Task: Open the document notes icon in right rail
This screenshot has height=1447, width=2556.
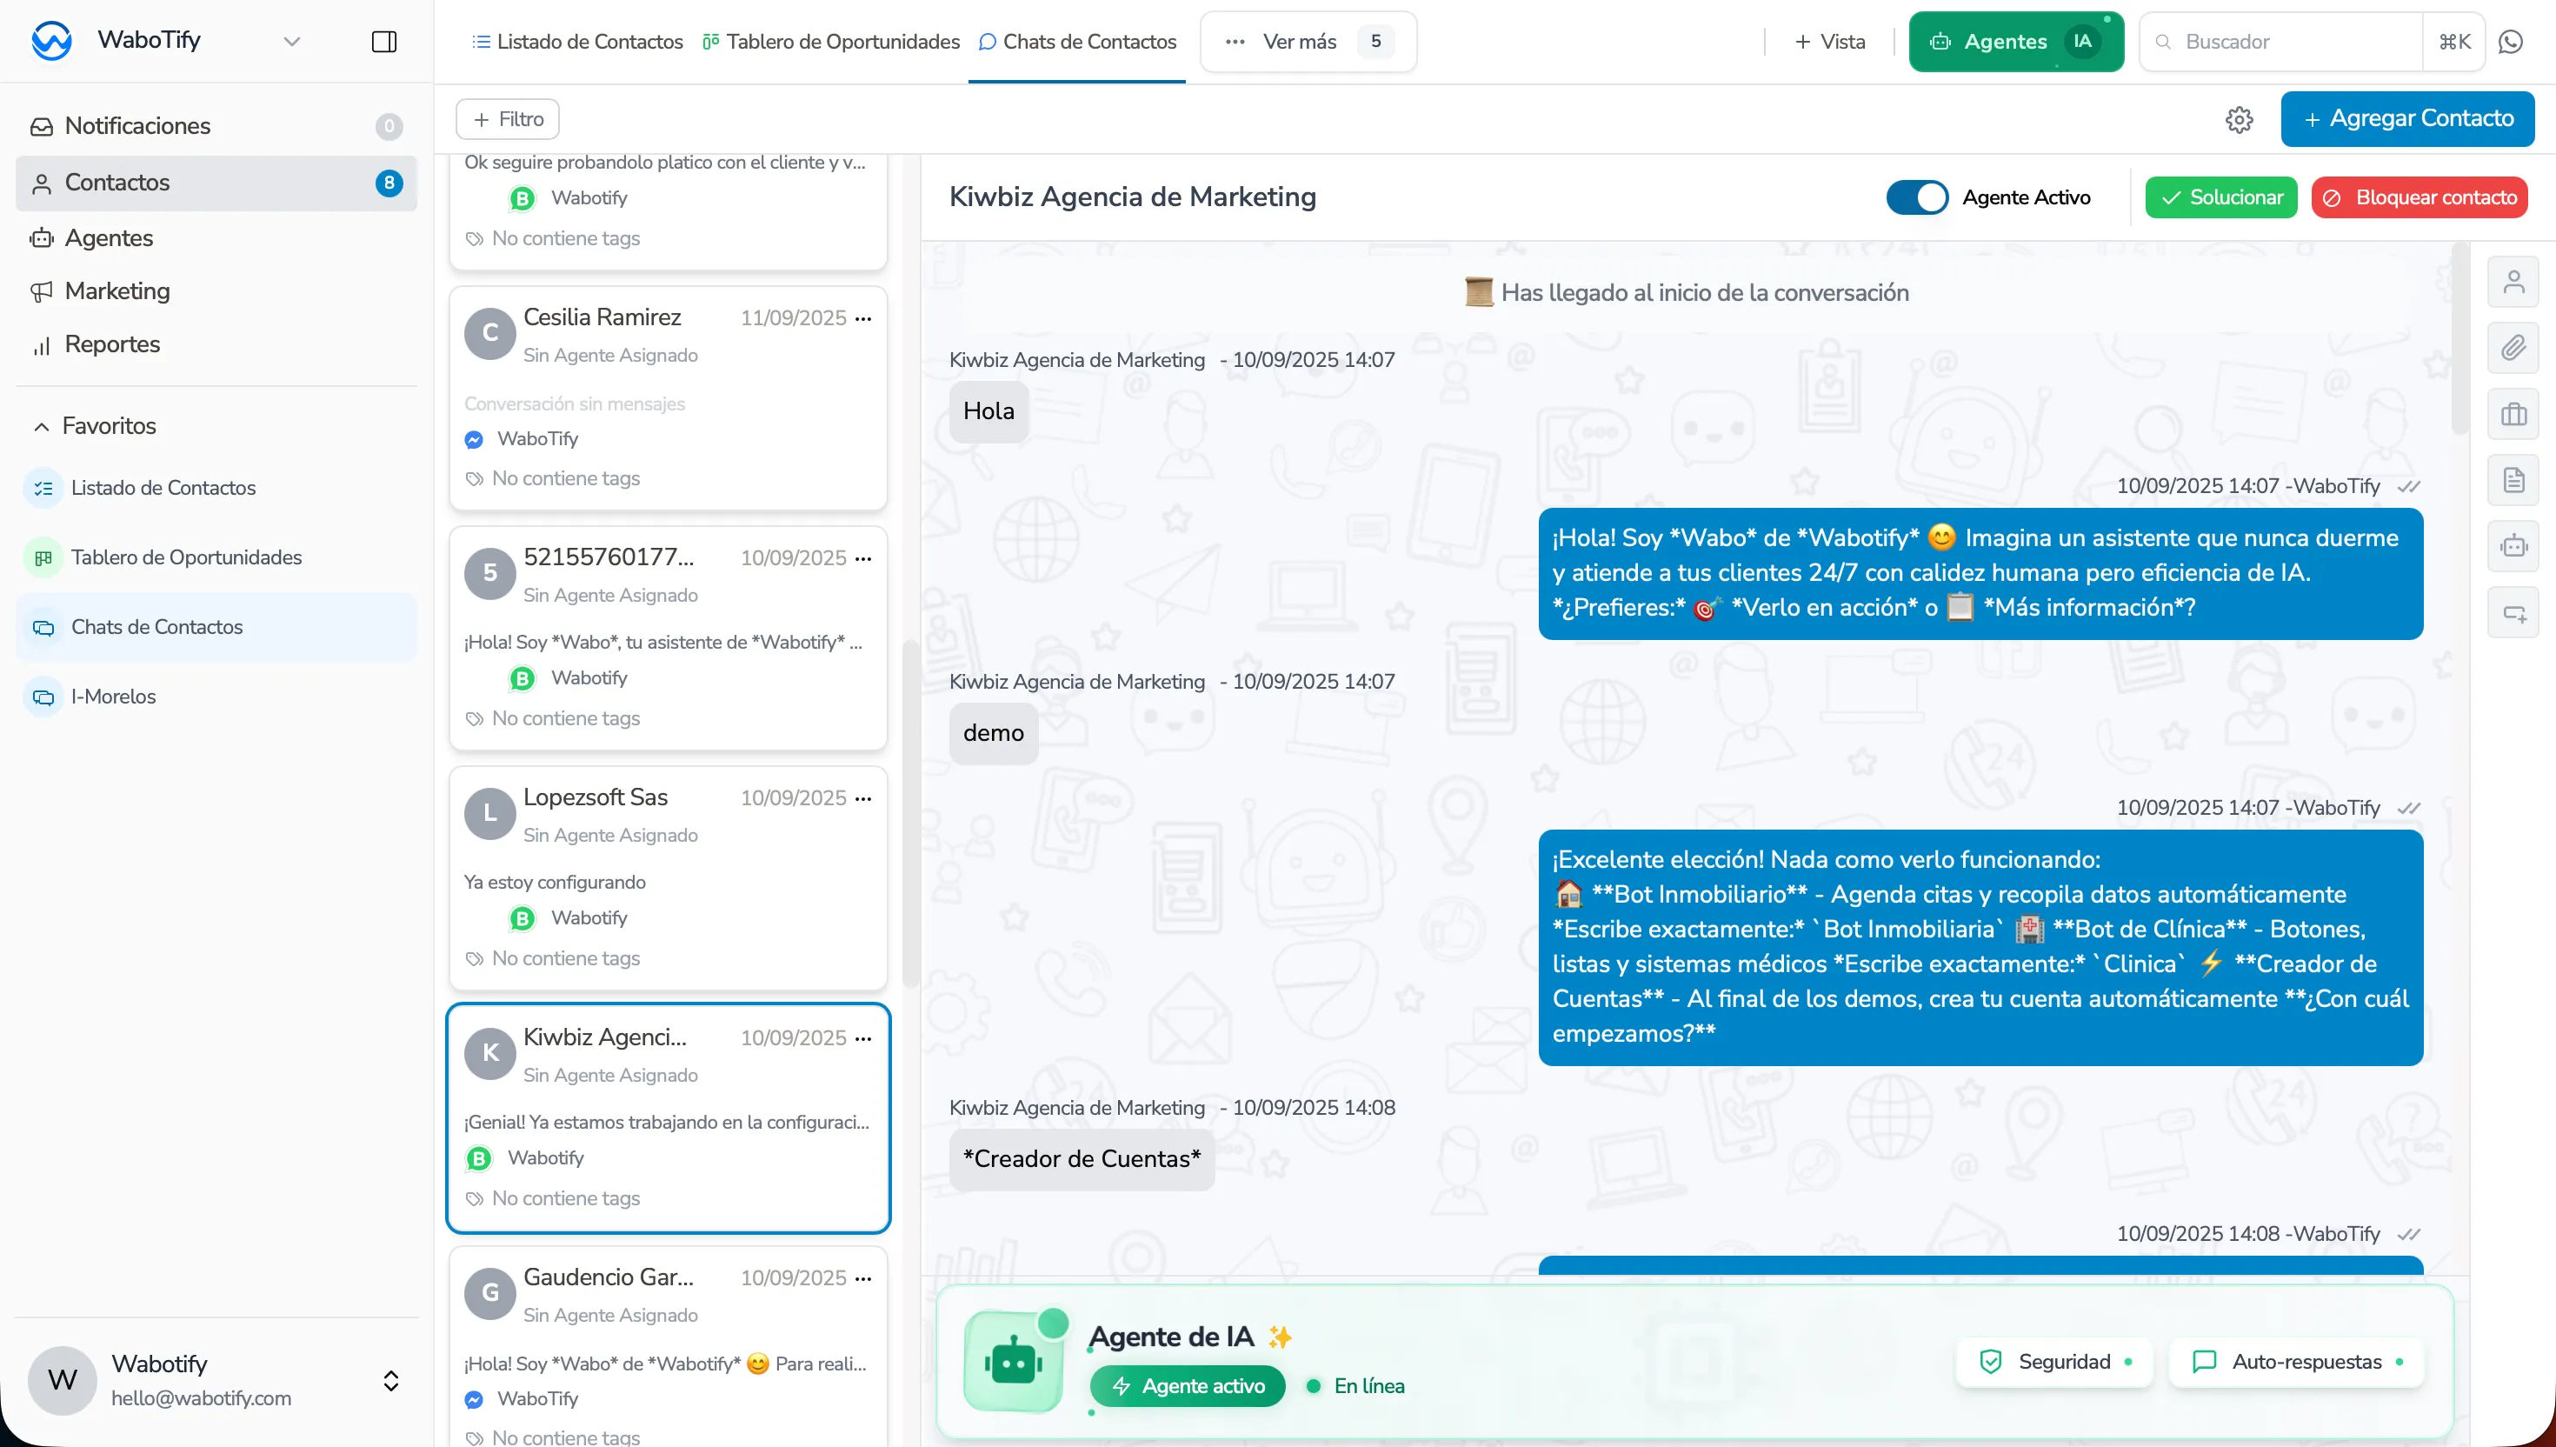Action: coord(2513,480)
